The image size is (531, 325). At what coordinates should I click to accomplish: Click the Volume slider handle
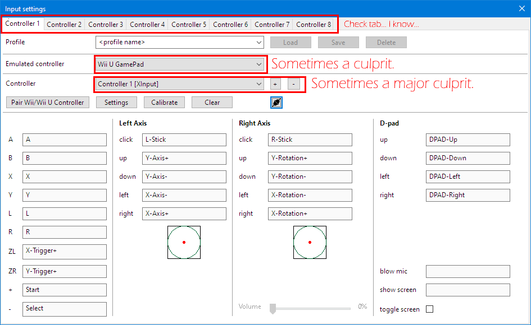click(273, 308)
